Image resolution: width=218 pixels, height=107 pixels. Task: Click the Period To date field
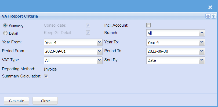tap(172, 51)
